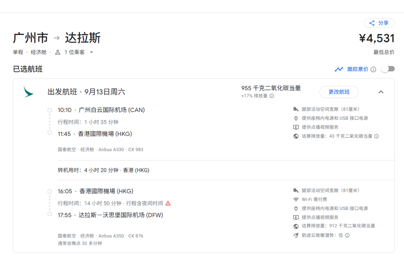
Task: Collapse the departing flight details chevron
Action: coord(381,92)
